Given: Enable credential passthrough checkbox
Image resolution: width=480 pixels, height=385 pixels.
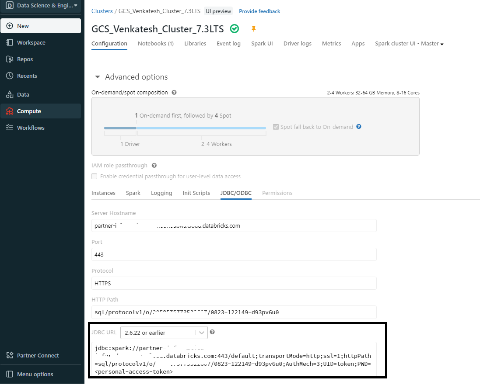Looking at the screenshot, I should tap(94, 177).
